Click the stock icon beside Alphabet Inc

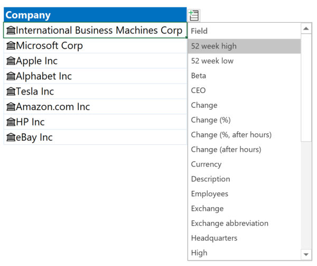[11, 77]
